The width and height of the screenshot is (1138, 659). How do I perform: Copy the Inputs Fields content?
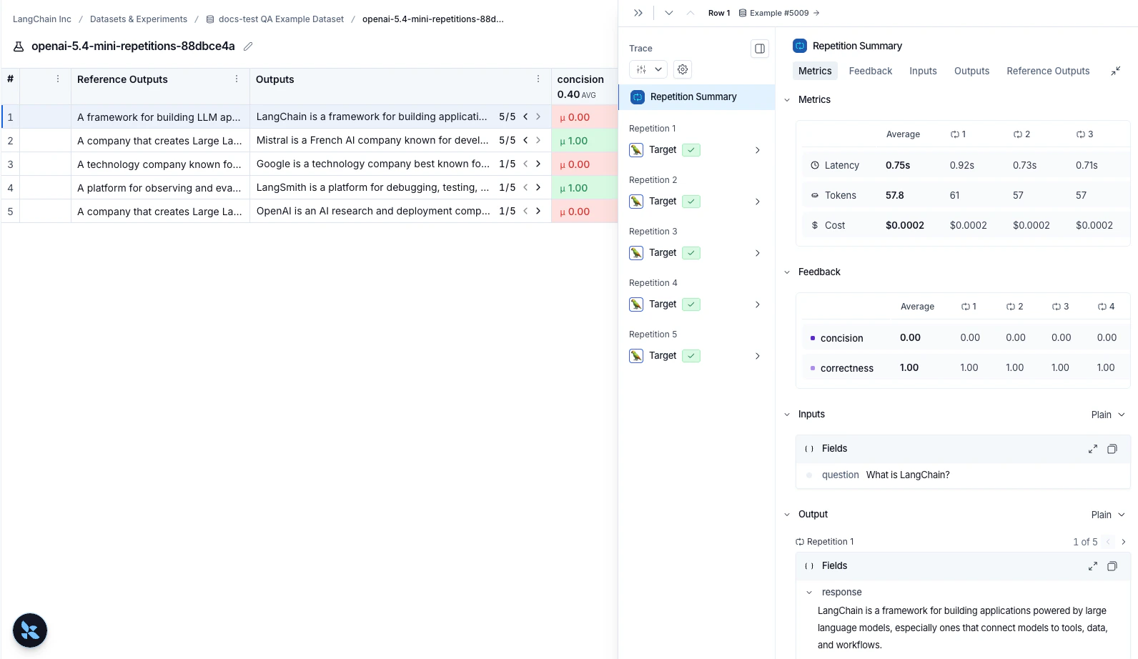(x=1112, y=449)
